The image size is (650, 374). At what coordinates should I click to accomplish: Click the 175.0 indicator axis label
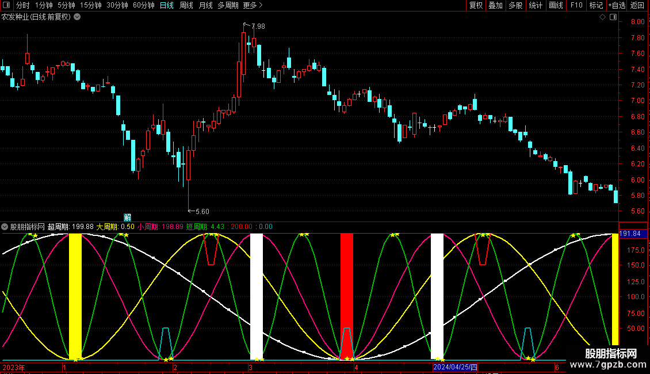636,250
